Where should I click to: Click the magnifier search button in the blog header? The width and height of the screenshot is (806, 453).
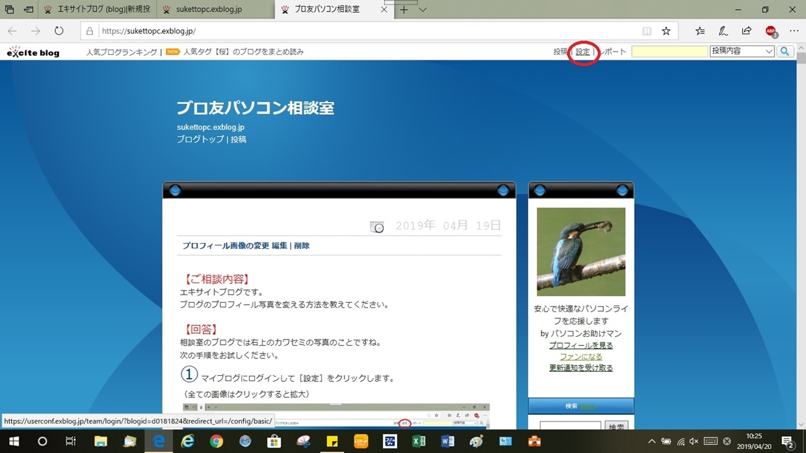pyautogui.click(x=785, y=52)
